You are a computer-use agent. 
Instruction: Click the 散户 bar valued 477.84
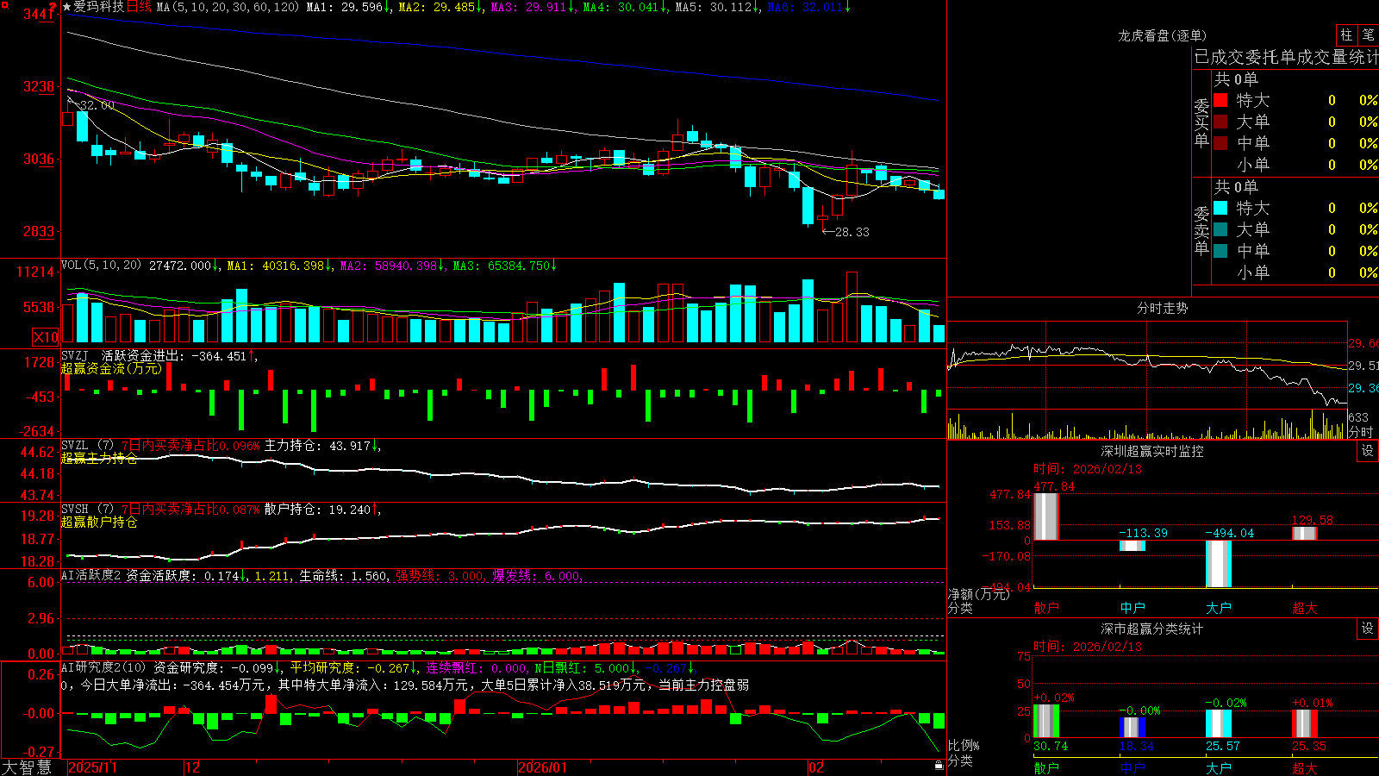pos(1045,516)
